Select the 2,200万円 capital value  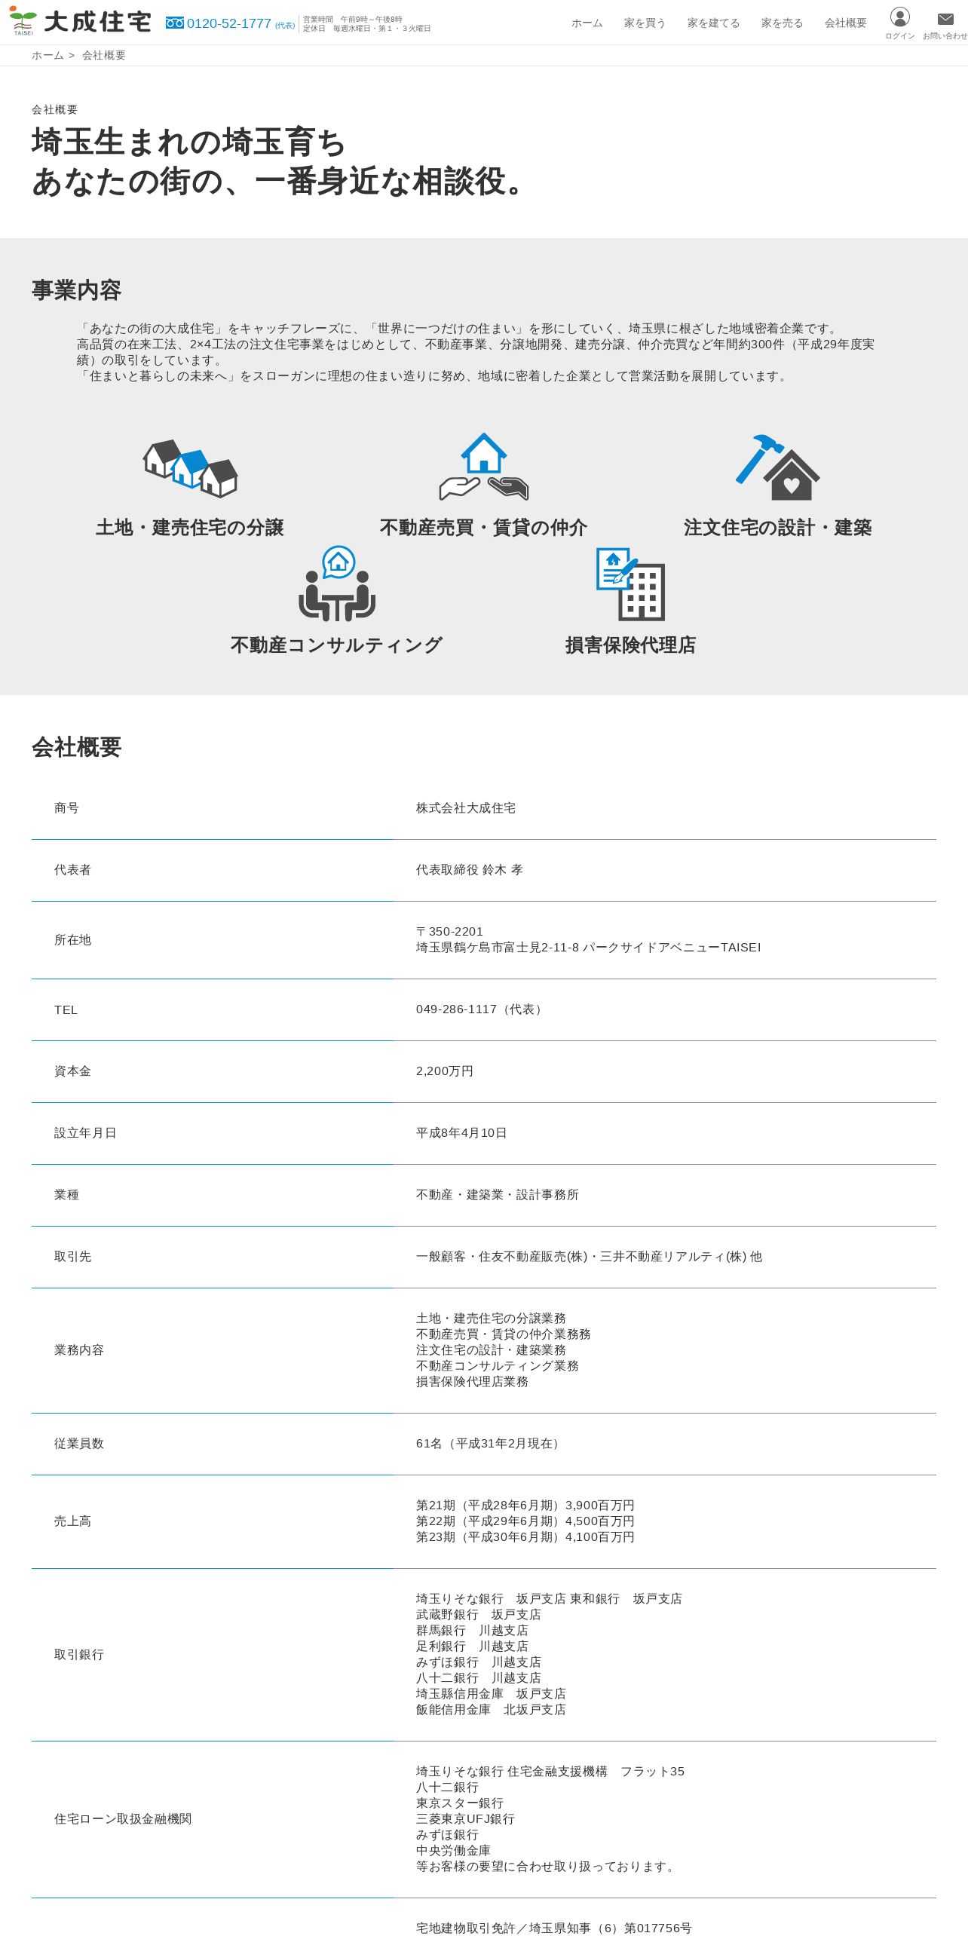point(445,1071)
